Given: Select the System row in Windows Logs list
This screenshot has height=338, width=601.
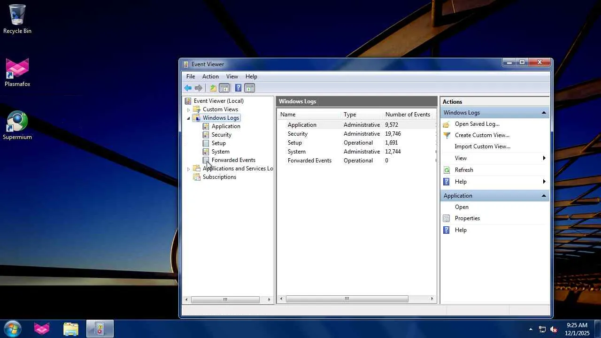Looking at the screenshot, I should tap(357, 152).
